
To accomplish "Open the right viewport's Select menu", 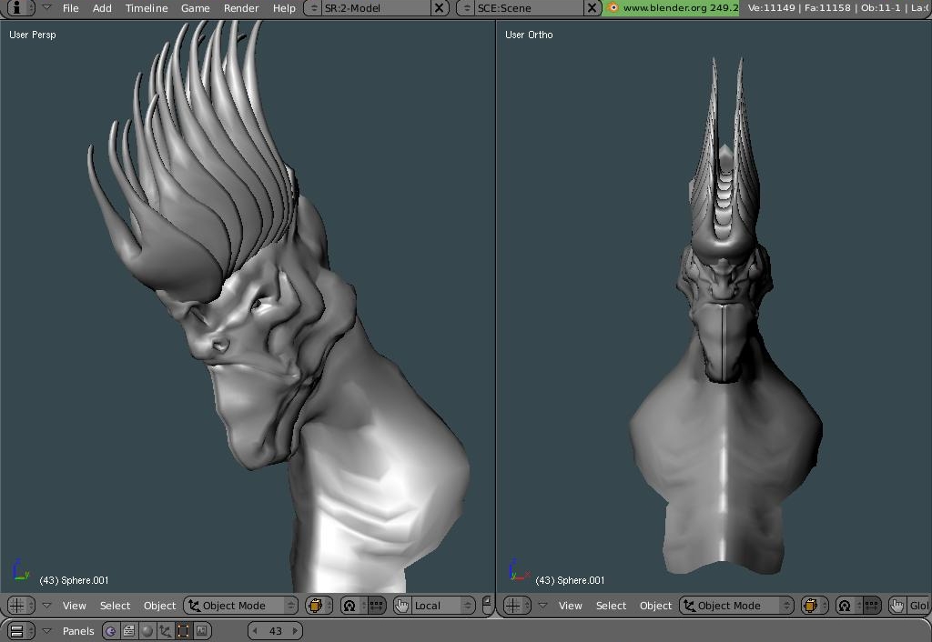I will coord(611,606).
